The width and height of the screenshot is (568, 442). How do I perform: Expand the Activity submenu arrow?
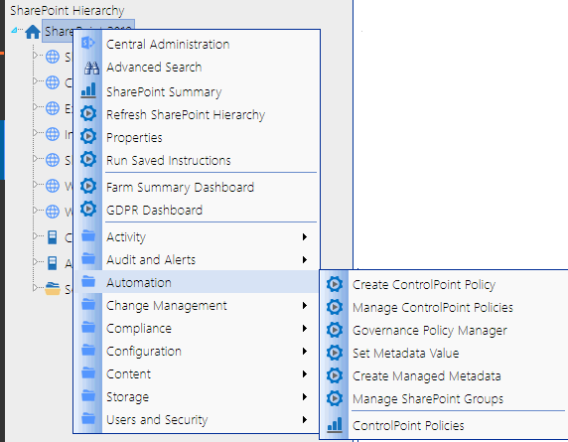305,237
